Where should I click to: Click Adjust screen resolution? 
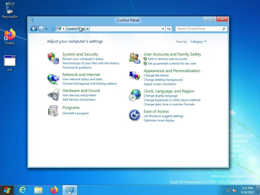coord(160,84)
